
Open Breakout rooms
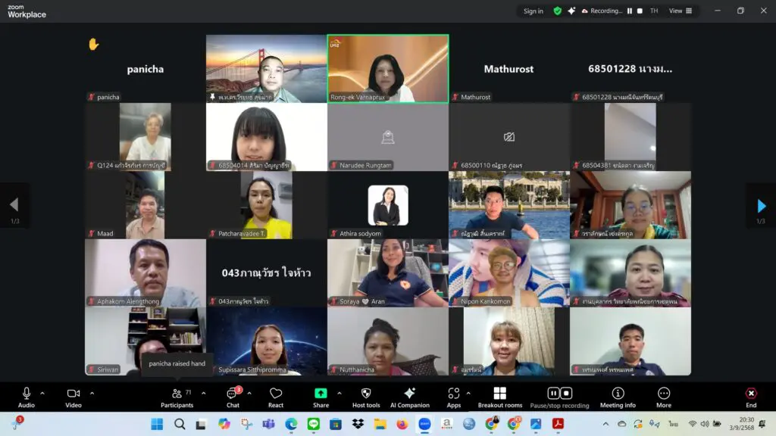pyautogui.click(x=499, y=397)
